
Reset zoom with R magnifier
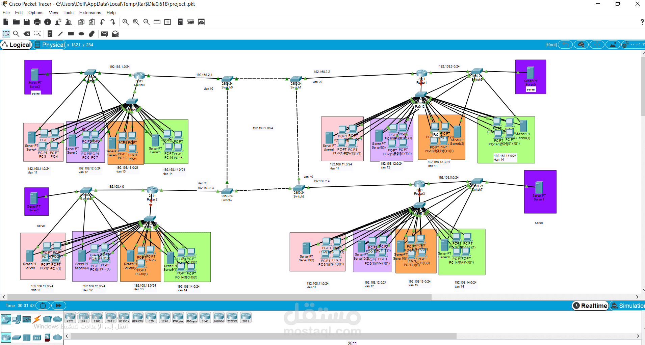136,22
